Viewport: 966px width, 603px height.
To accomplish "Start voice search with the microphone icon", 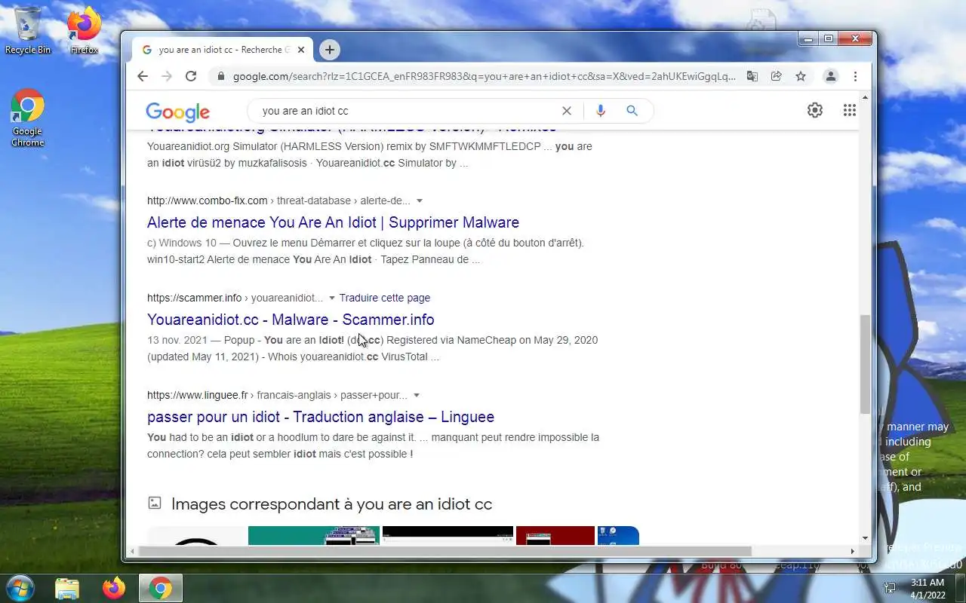I will tap(600, 111).
